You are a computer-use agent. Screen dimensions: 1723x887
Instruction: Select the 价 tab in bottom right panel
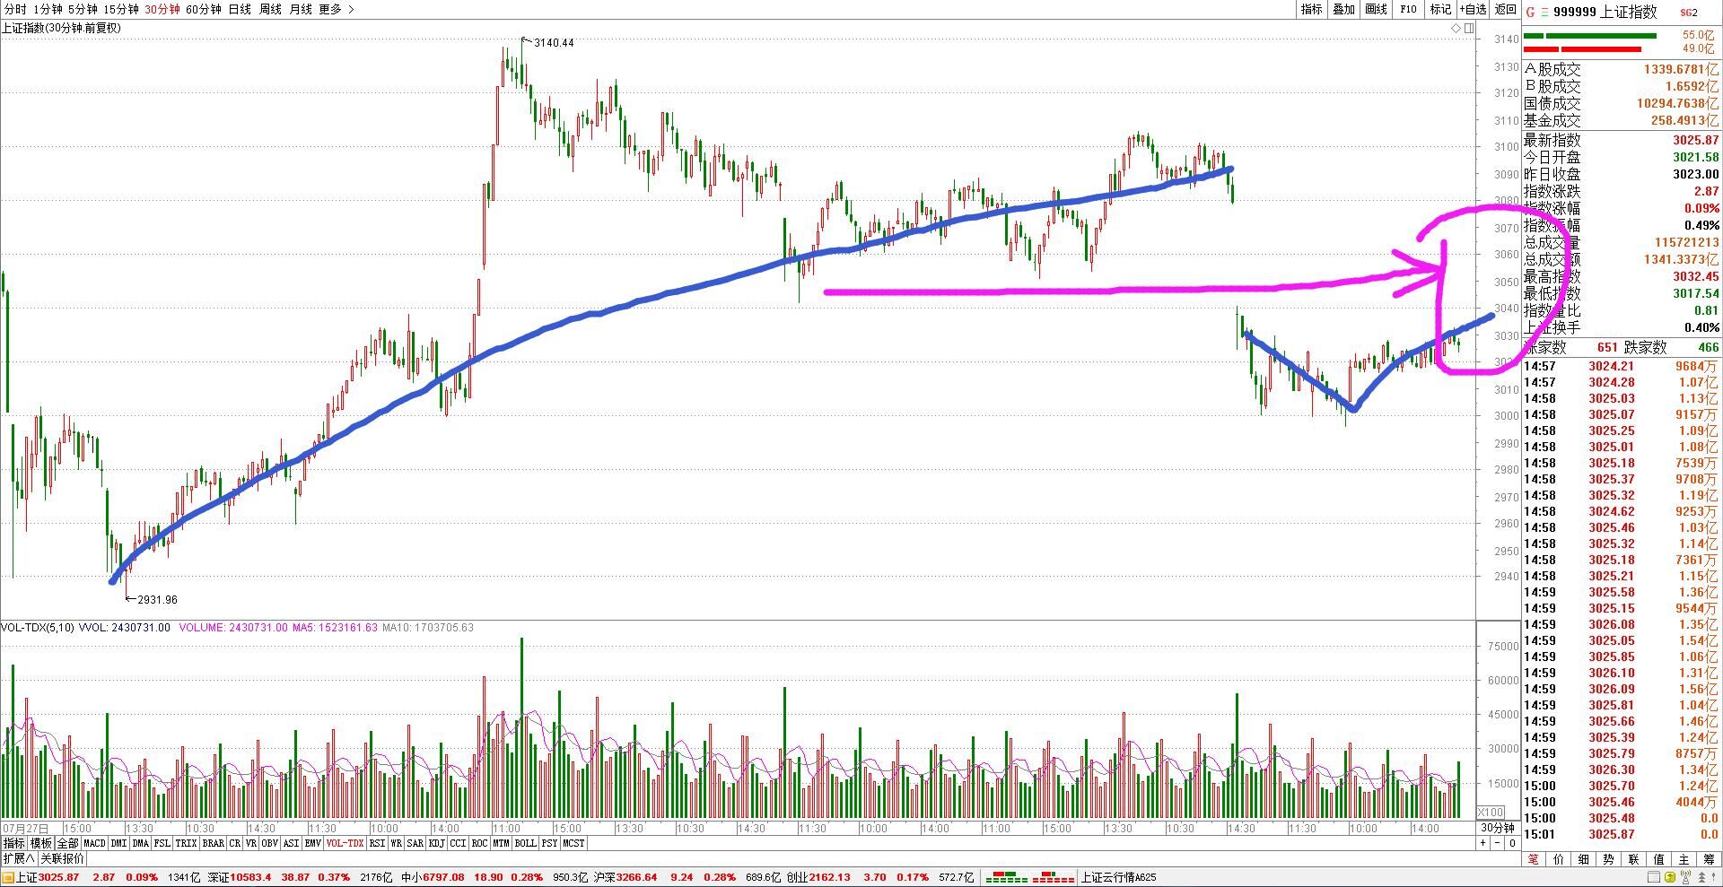coord(1558,859)
